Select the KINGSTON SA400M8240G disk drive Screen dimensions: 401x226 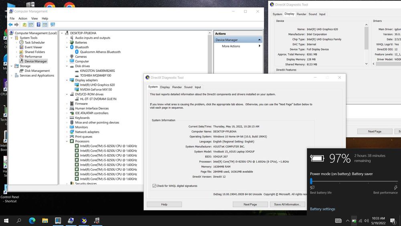pyautogui.click(x=97, y=71)
